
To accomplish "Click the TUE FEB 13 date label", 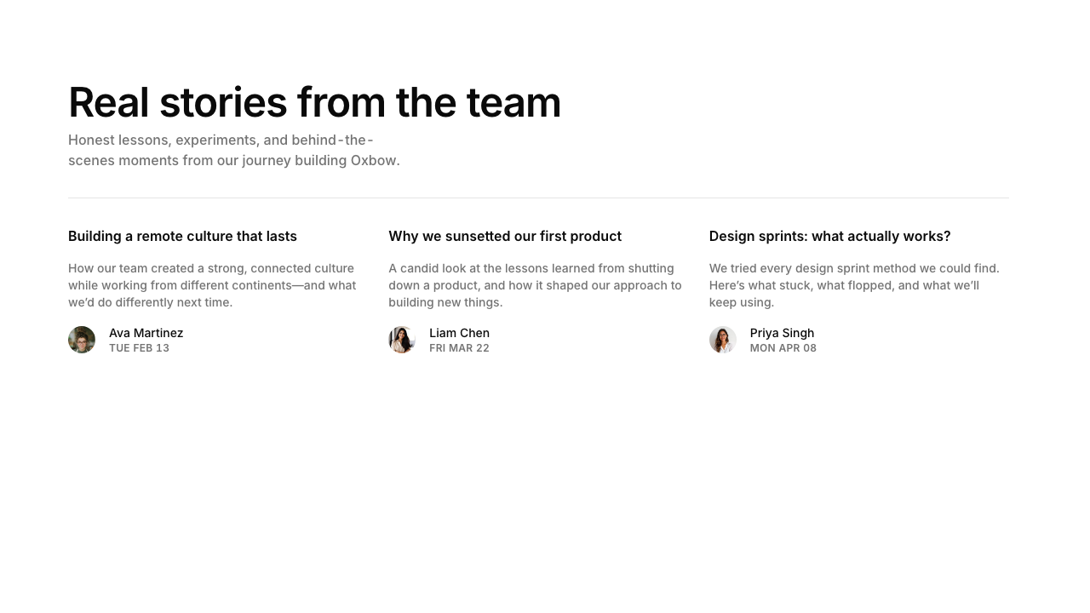I will [139, 348].
